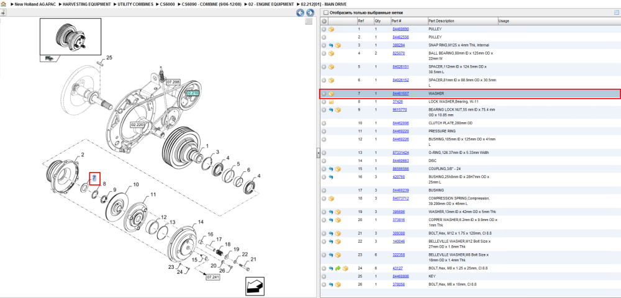Click the pulley assembly thumbnail image

point(71,37)
